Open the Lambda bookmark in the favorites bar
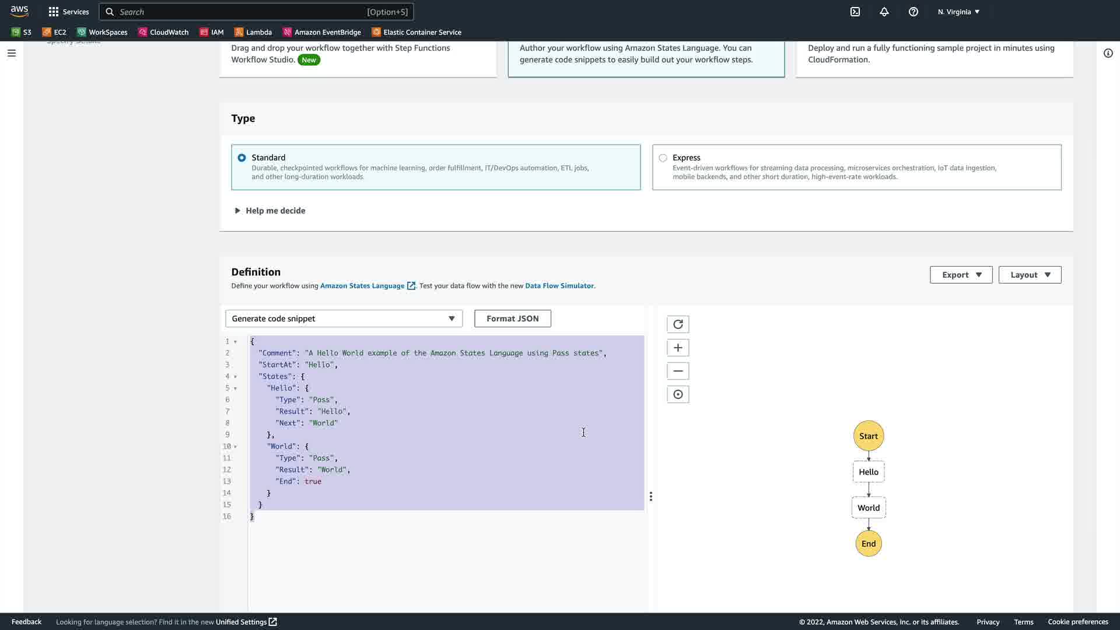This screenshot has height=630, width=1120. click(x=253, y=32)
